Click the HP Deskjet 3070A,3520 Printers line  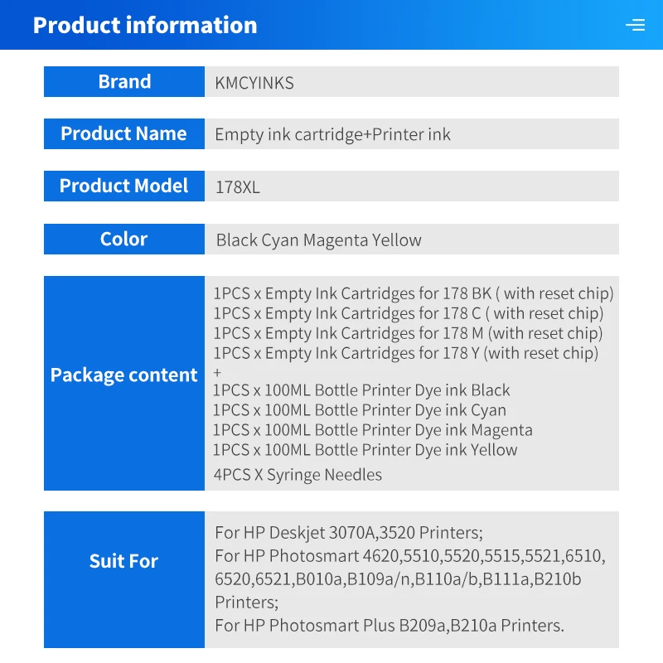pos(349,532)
